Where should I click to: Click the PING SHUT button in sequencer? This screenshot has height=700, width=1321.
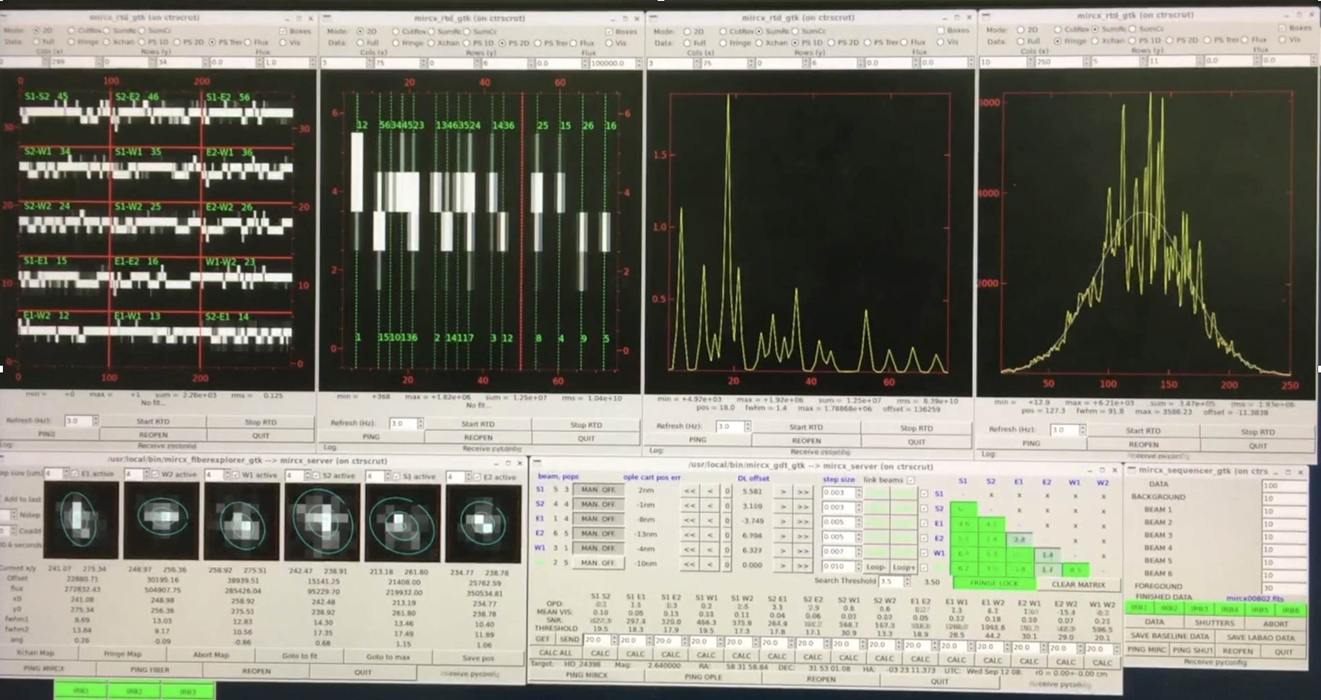tap(1192, 650)
